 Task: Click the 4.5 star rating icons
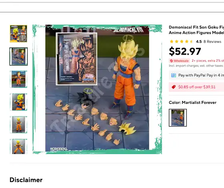[x=182, y=42]
